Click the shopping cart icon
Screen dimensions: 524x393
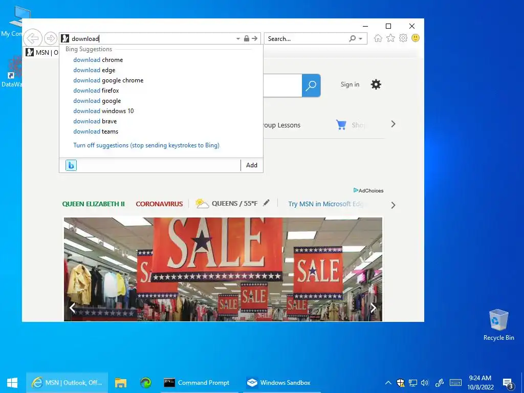(341, 125)
